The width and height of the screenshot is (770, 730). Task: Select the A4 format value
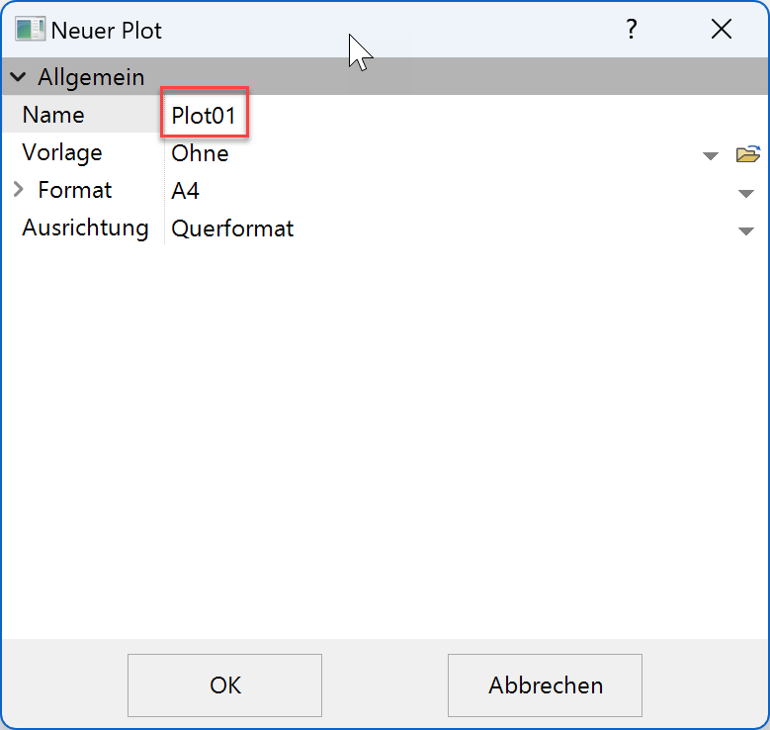tap(185, 191)
